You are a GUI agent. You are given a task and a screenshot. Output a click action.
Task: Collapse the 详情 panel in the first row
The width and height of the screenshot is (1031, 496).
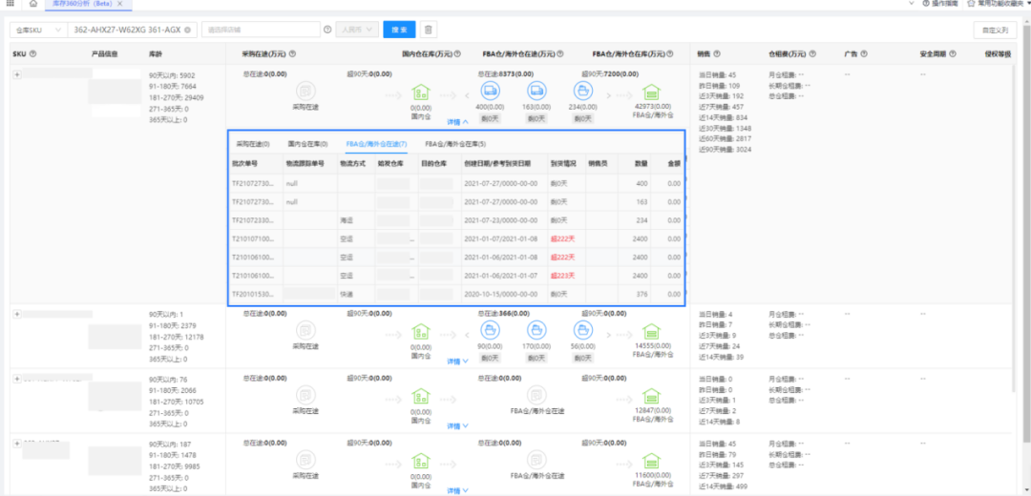(458, 122)
